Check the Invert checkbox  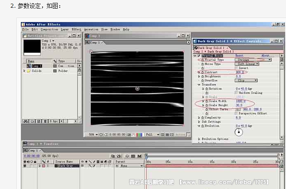point(236,68)
